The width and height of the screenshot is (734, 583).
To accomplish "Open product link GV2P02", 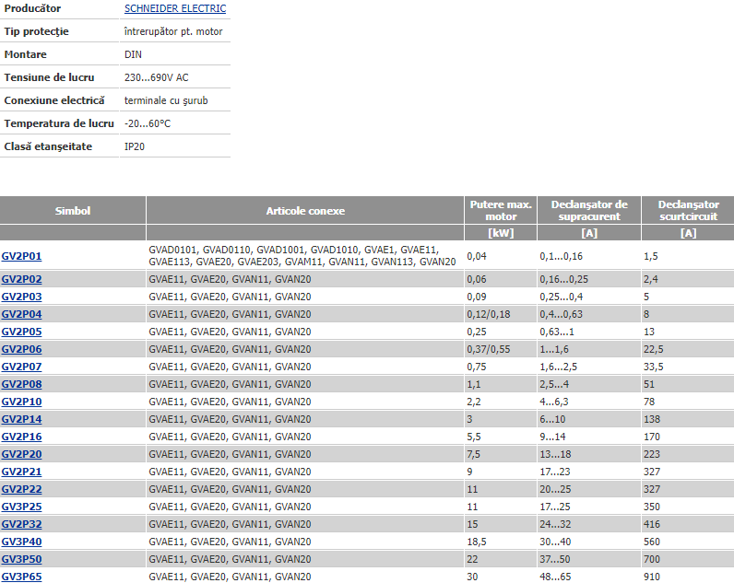I will tap(21, 279).
